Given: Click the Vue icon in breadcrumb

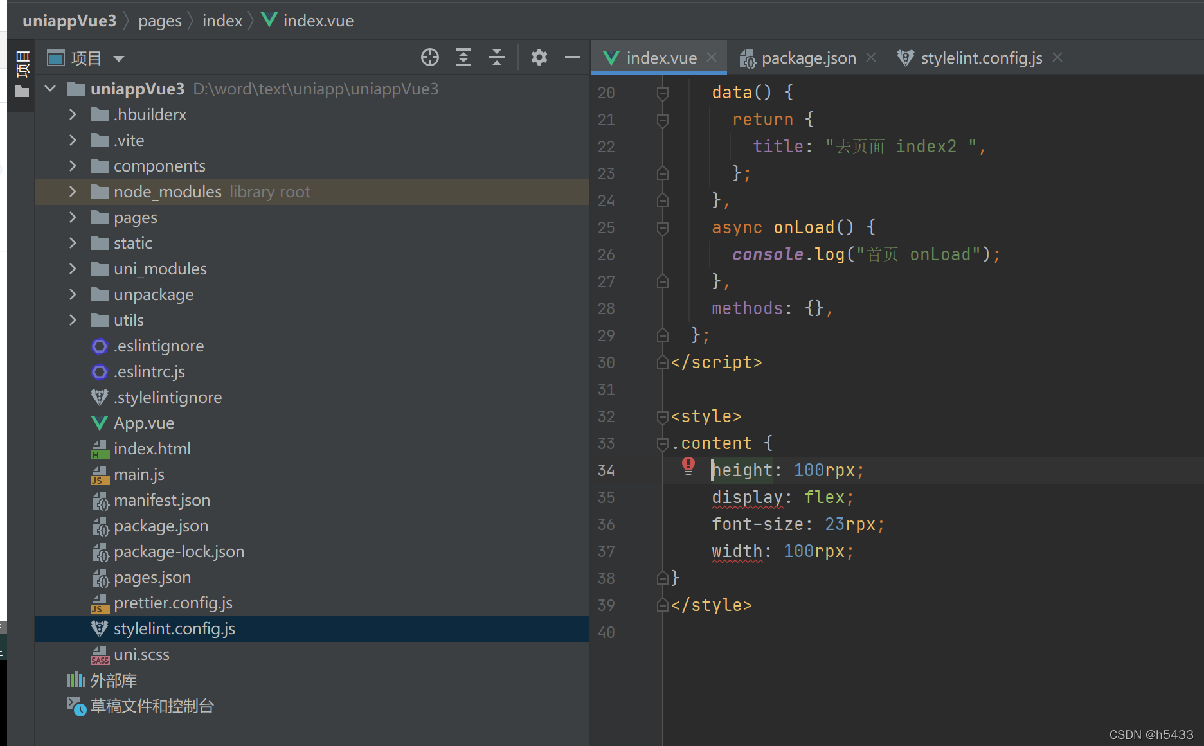Looking at the screenshot, I should [x=269, y=21].
